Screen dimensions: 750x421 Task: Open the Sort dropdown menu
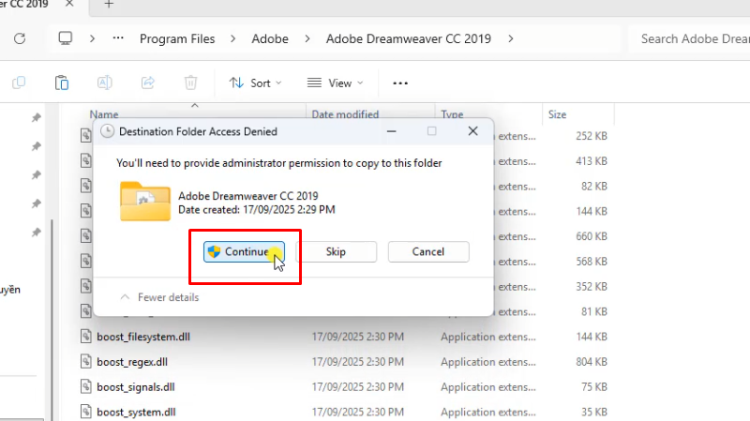coord(255,83)
